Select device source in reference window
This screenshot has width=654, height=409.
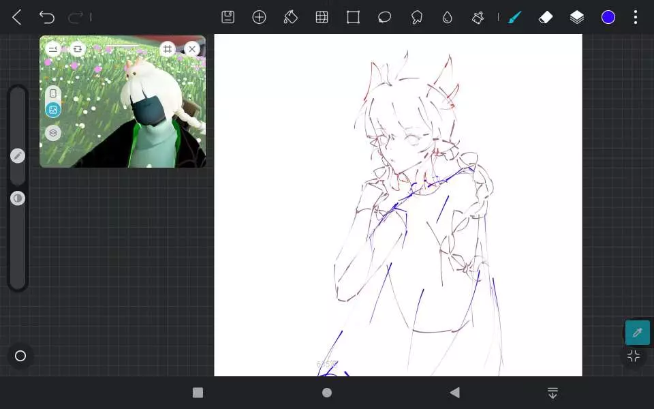[x=53, y=93]
